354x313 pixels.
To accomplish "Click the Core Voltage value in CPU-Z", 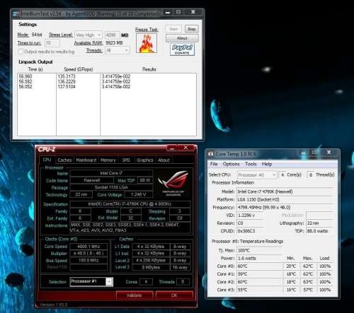I will pyautogui.click(x=138, y=195).
